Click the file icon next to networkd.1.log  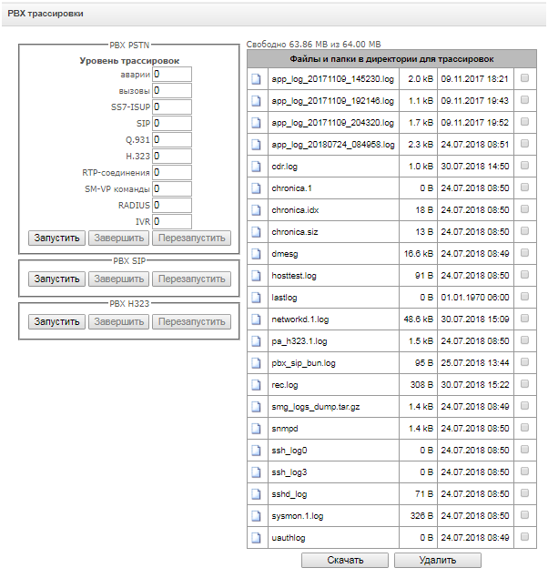256,319
